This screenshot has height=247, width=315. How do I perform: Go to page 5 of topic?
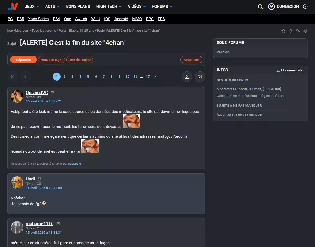point(88,77)
